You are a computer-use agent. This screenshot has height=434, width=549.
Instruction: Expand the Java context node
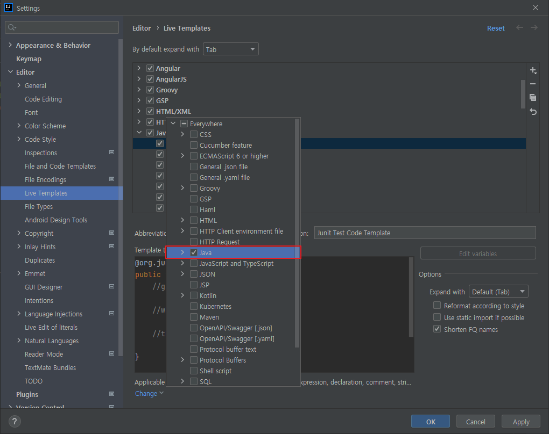(182, 252)
